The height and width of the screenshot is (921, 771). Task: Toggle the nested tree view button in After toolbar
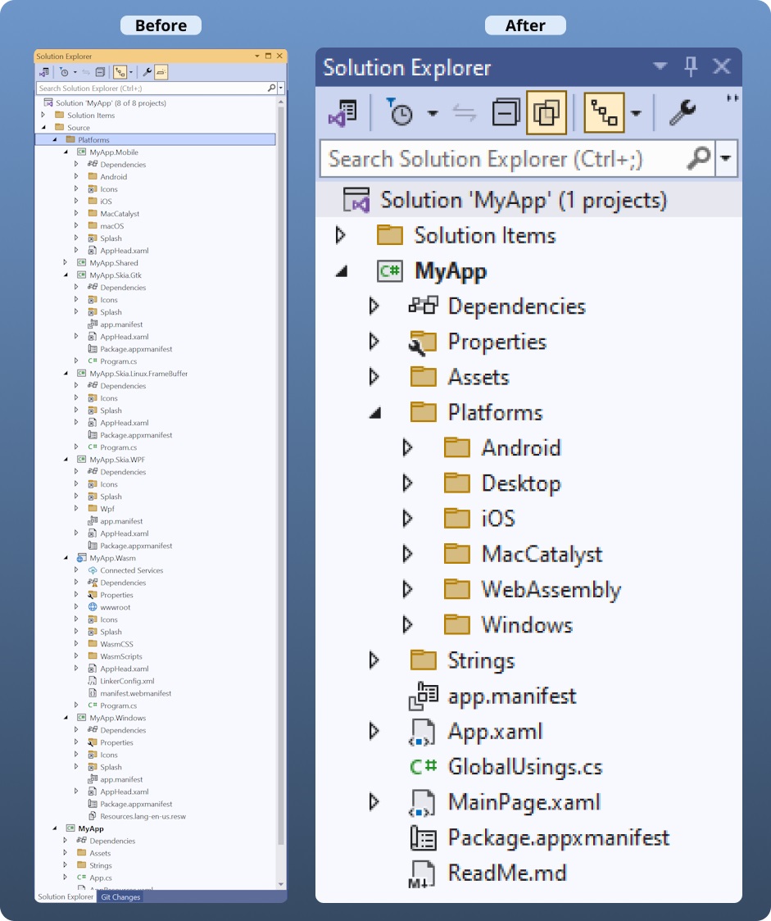click(x=604, y=113)
